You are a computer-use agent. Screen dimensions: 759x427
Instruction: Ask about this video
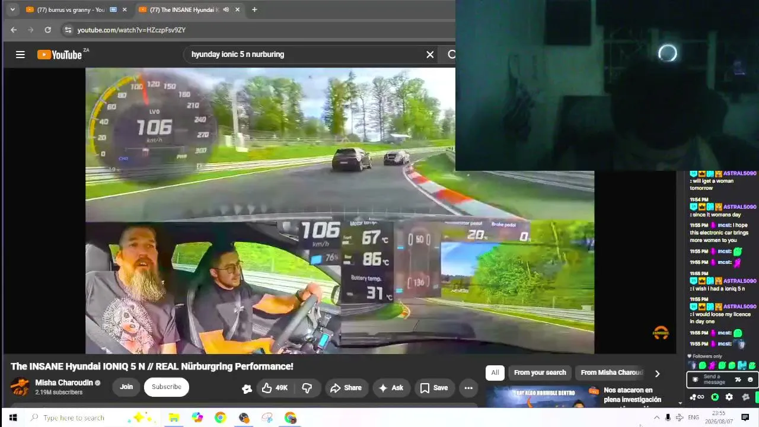coord(391,388)
